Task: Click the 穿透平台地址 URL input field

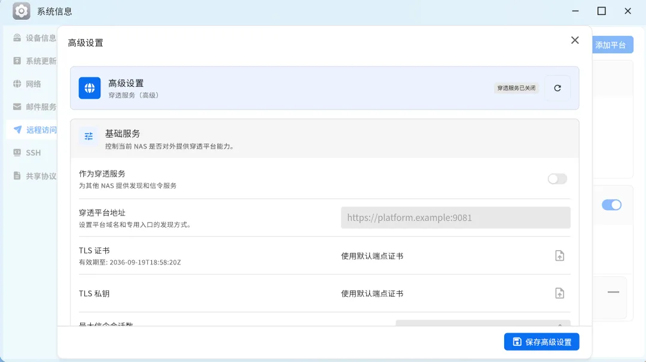Action: coord(455,218)
